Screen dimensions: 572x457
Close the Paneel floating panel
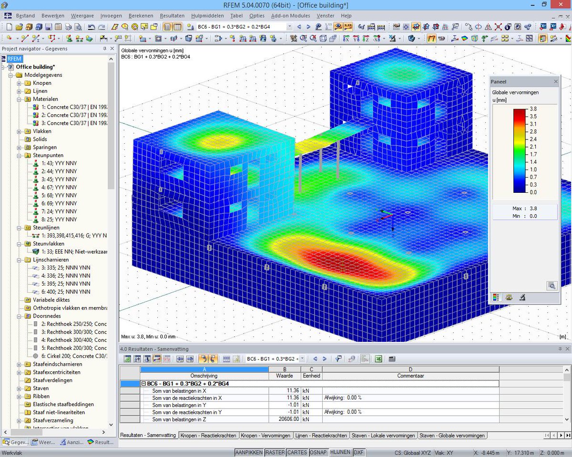[x=556, y=82]
